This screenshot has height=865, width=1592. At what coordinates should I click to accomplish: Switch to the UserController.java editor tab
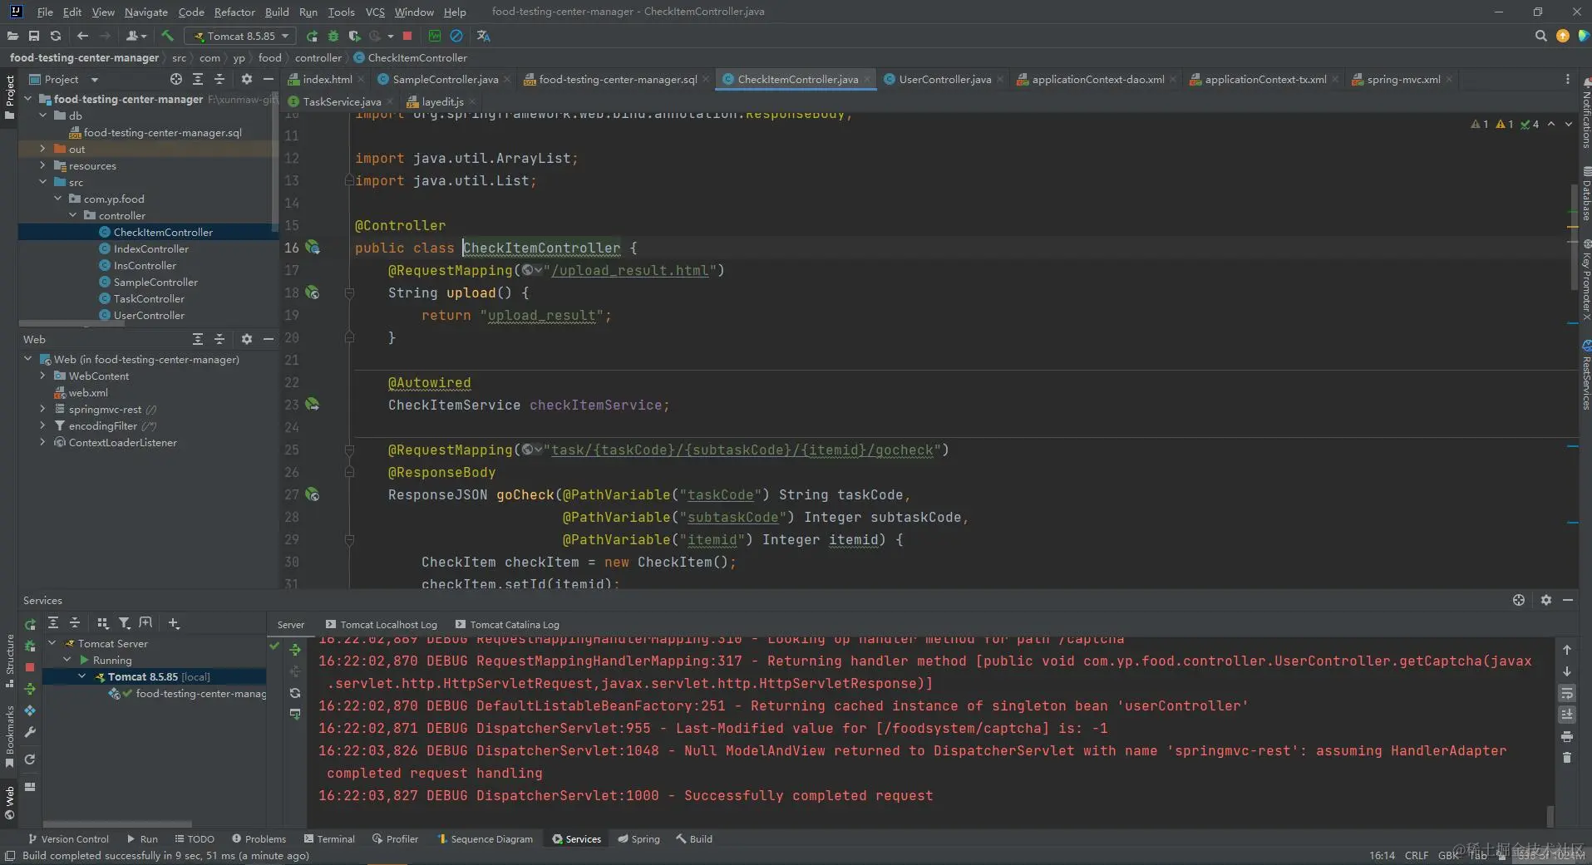pos(944,79)
